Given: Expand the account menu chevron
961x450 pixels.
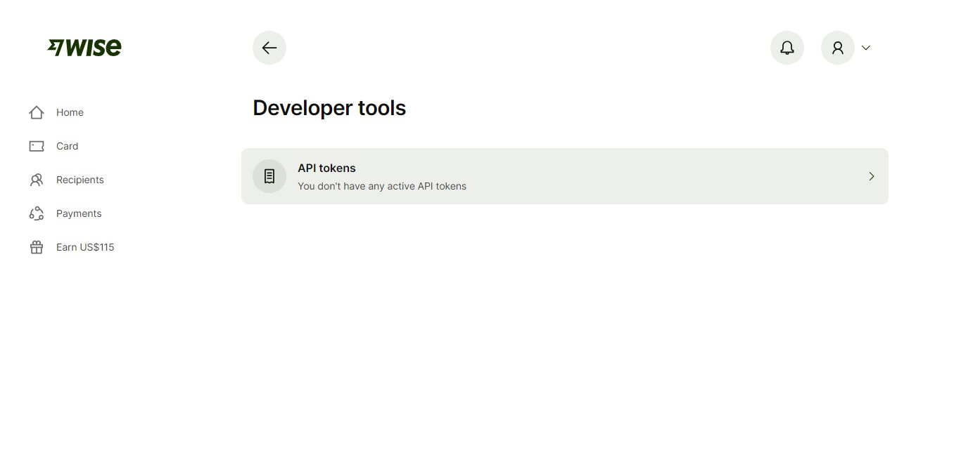Looking at the screenshot, I should pos(865,48).
